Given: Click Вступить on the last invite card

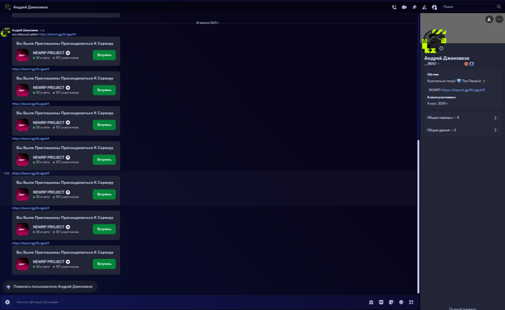Looking at the screenshot, I should click(x=104, y=264).
